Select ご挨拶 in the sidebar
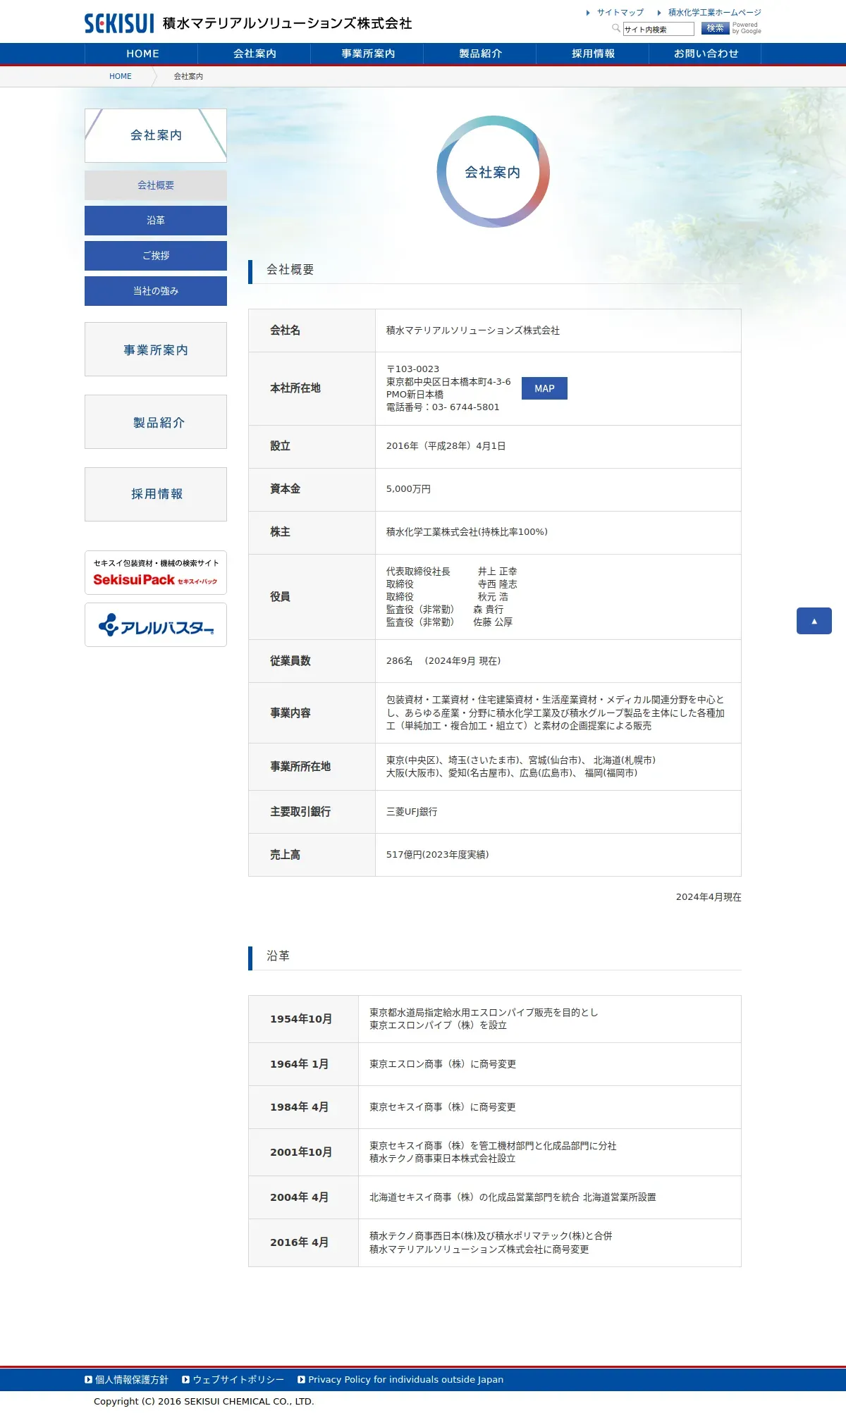 click(x=156, y=256)
